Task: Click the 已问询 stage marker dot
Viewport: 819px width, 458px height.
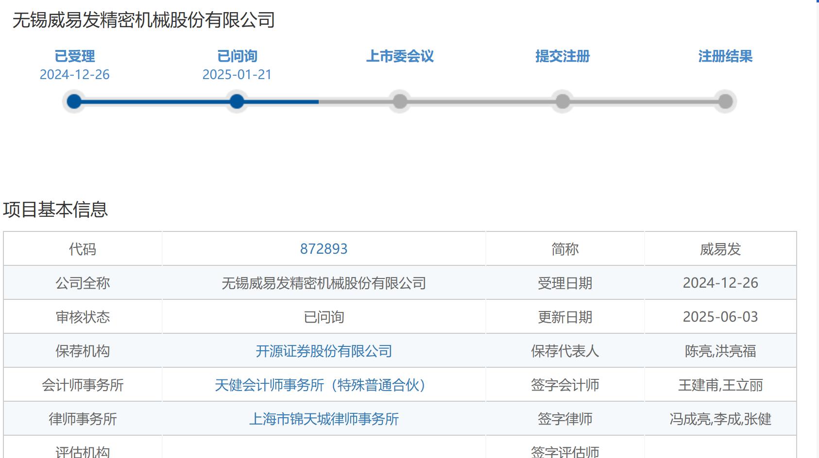Action: pyautogui.click(x=237, y=101)
